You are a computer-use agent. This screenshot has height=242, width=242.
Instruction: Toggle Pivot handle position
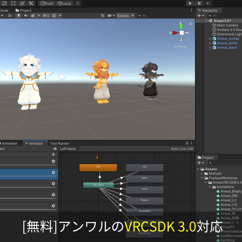click(x=47, y=3)
